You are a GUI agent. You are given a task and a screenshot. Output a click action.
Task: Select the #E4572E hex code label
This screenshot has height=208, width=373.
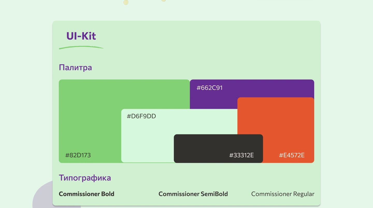coord(292,155)
